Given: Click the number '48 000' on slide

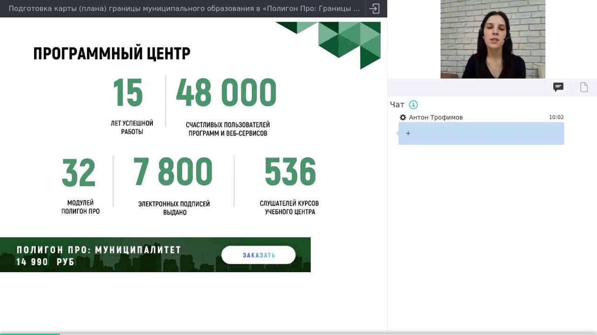Looking at the screenshot, I should pos(226,92).
